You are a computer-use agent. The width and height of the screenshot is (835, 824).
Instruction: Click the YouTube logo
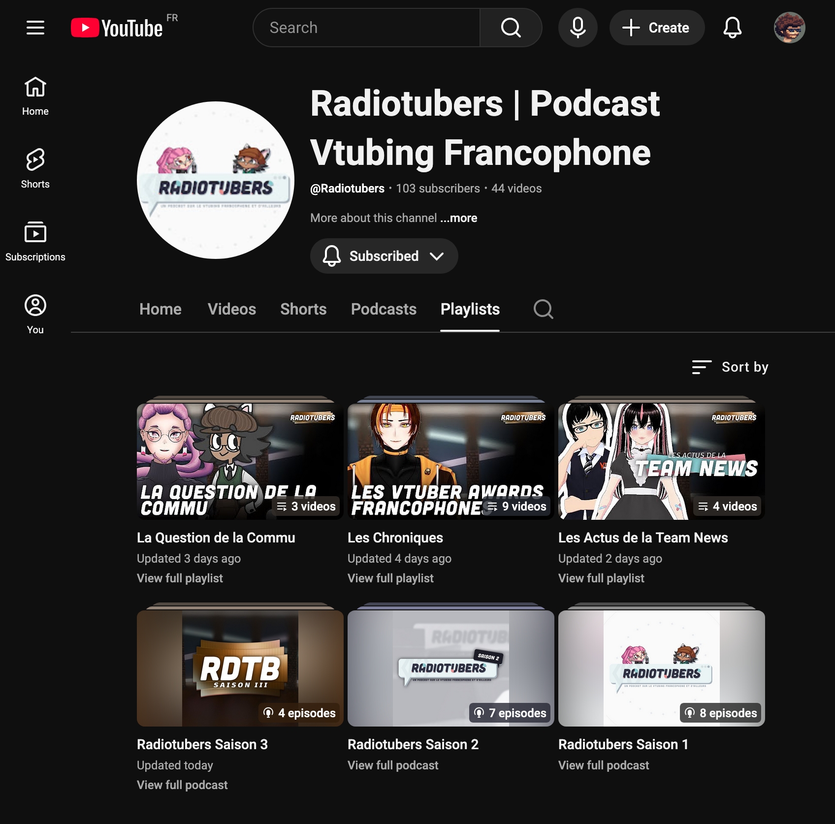click(117, 28)
